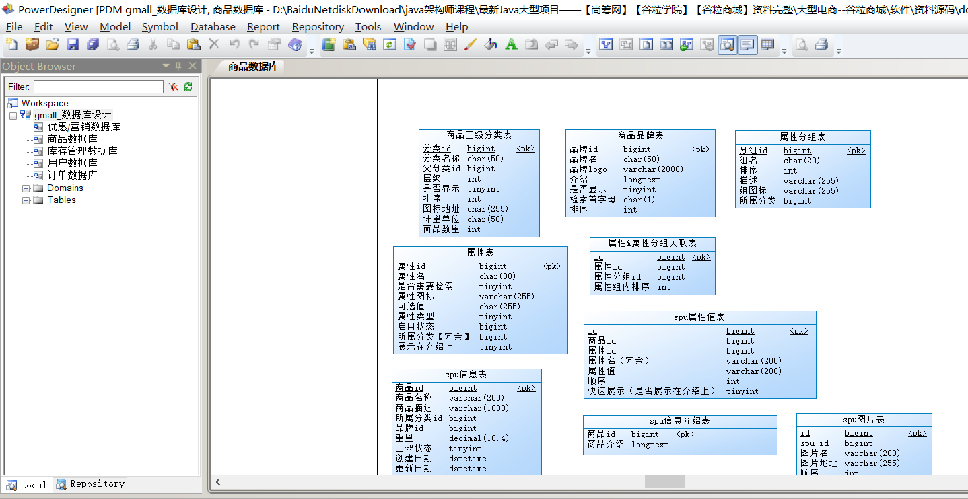Open the Symbol menu

click(160, 26)
